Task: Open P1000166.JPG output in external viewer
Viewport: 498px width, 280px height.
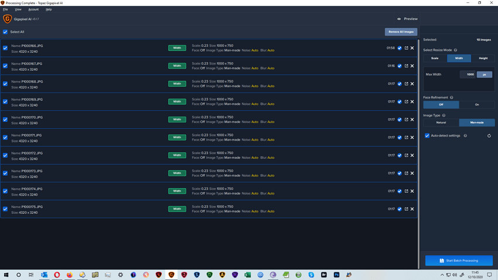Action: click(x=406, y=48)
